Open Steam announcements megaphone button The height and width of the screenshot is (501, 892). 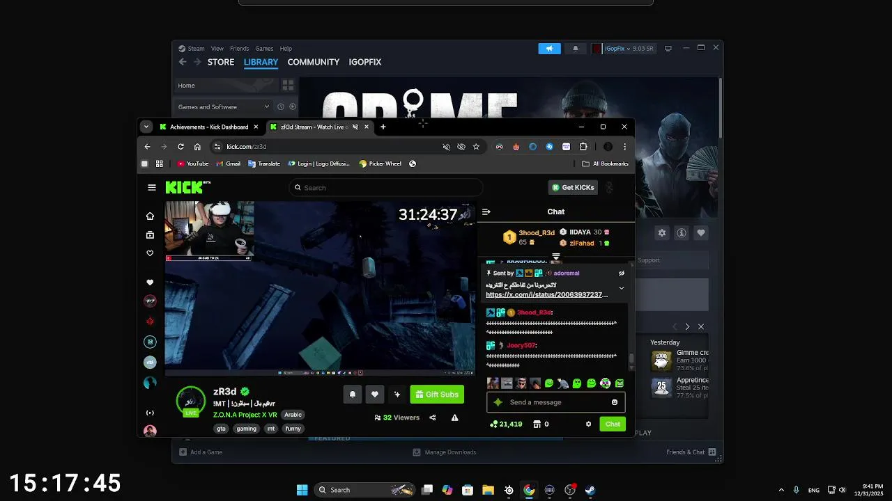549,49
